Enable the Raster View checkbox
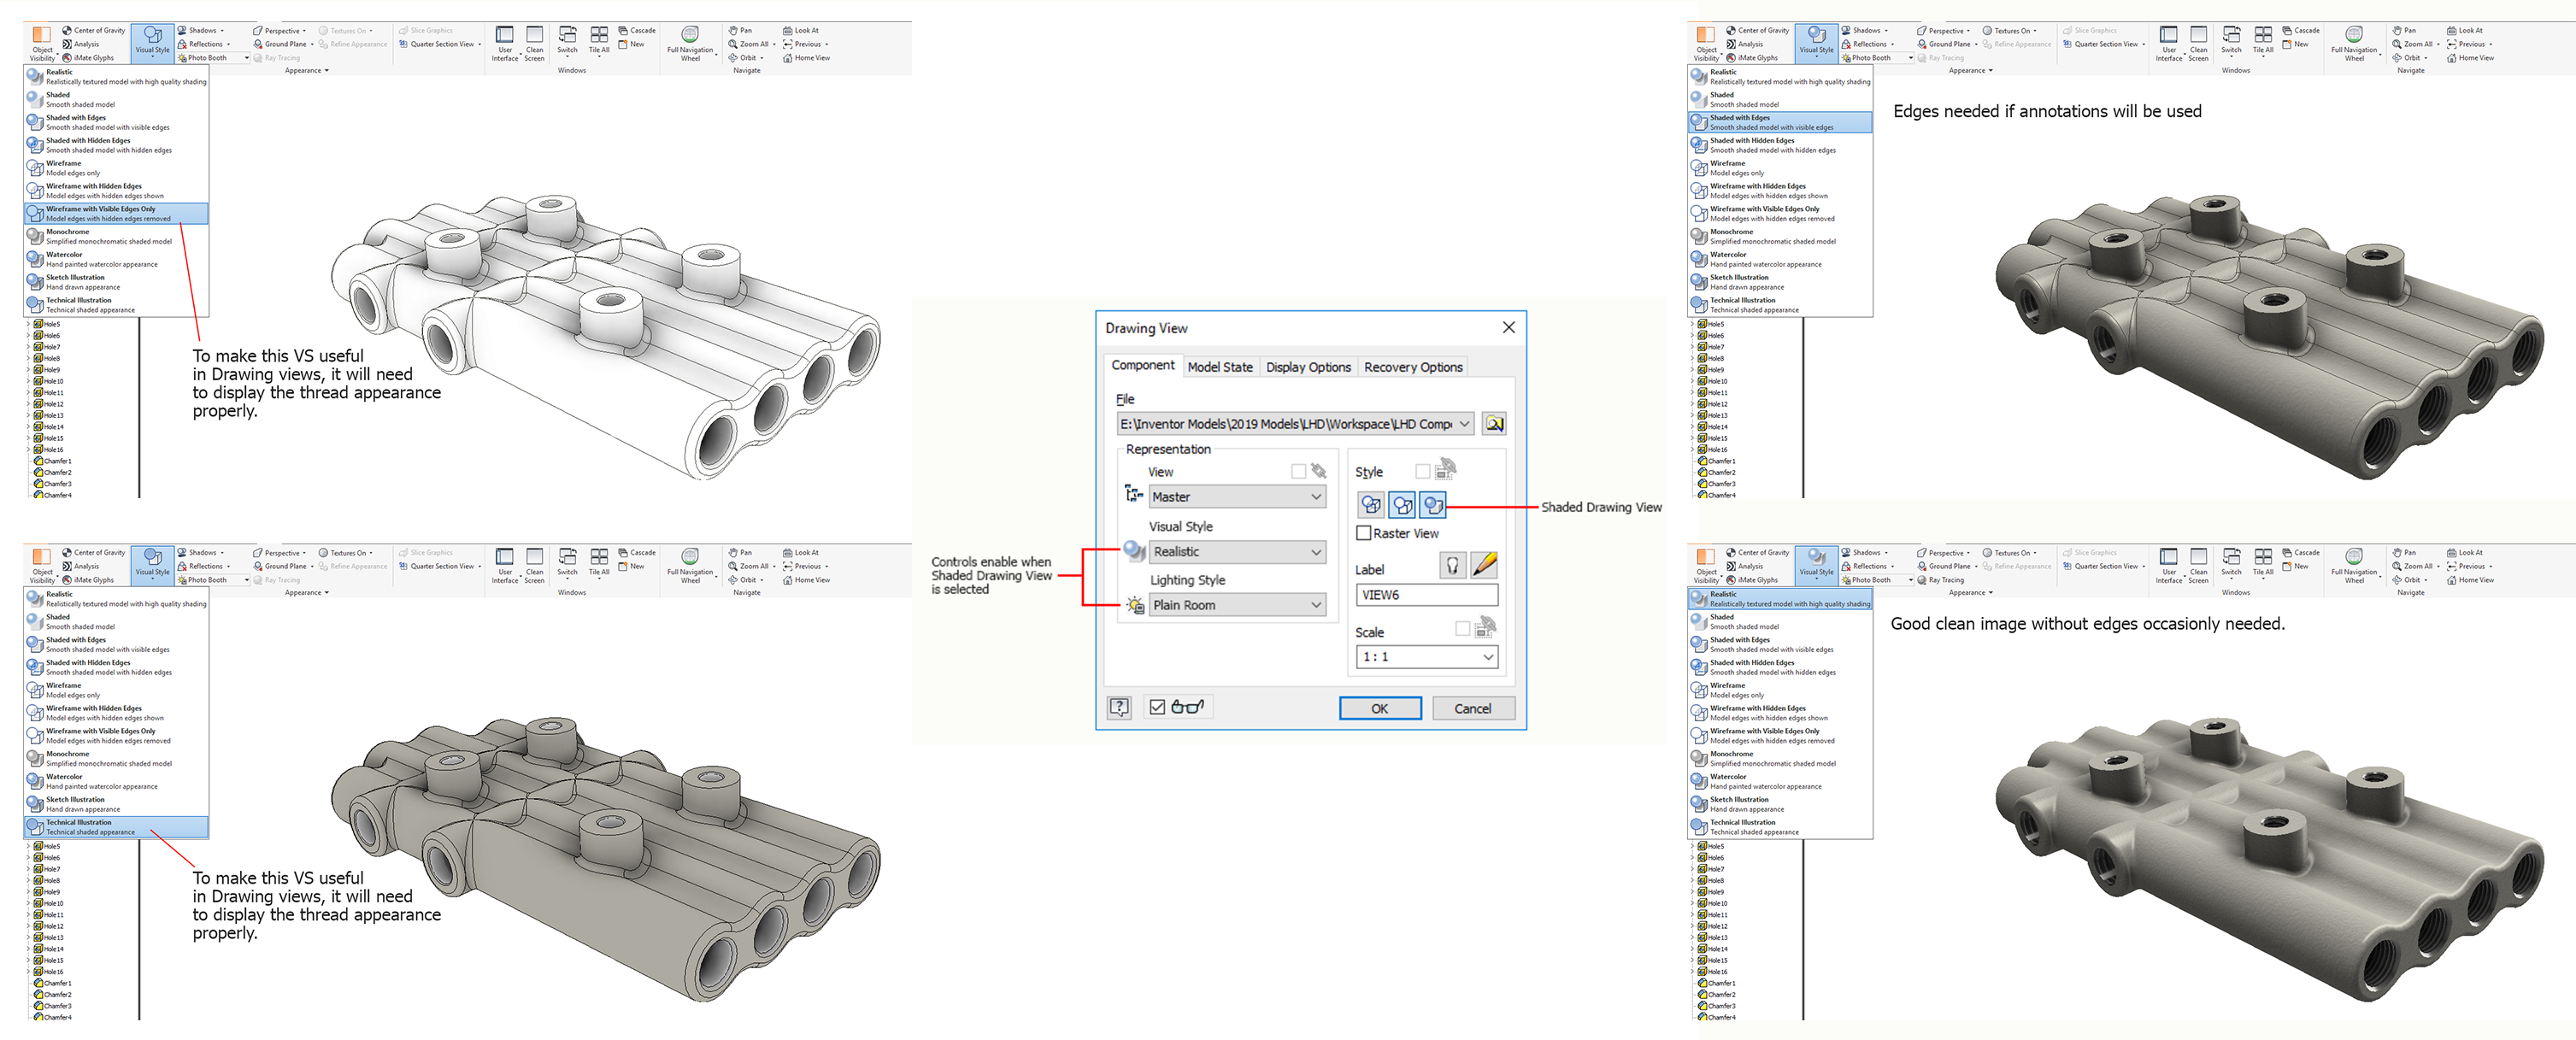 click(1363, 533)
